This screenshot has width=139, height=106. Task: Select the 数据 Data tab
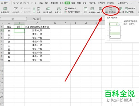point(67,3)
